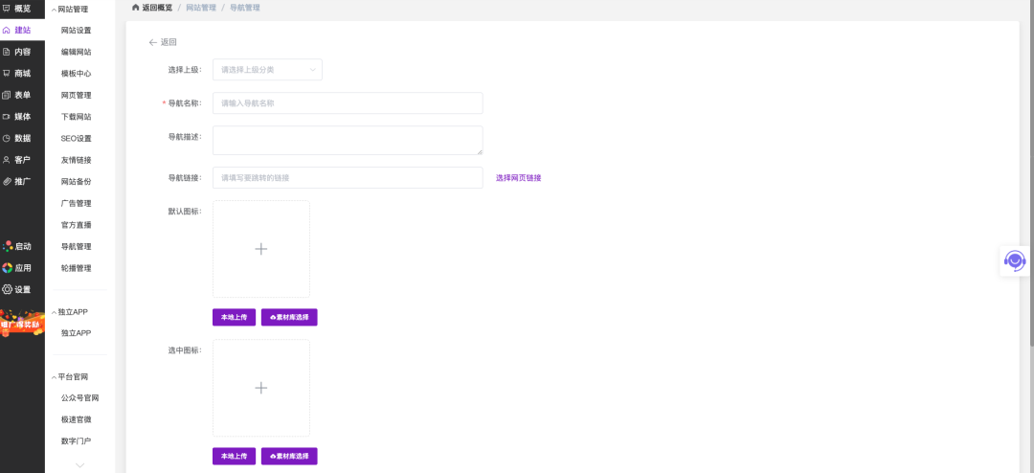Click the 推广得奖励 promotion banner
Viewport: 1034px width, 473px height.
tap(22, 324)
